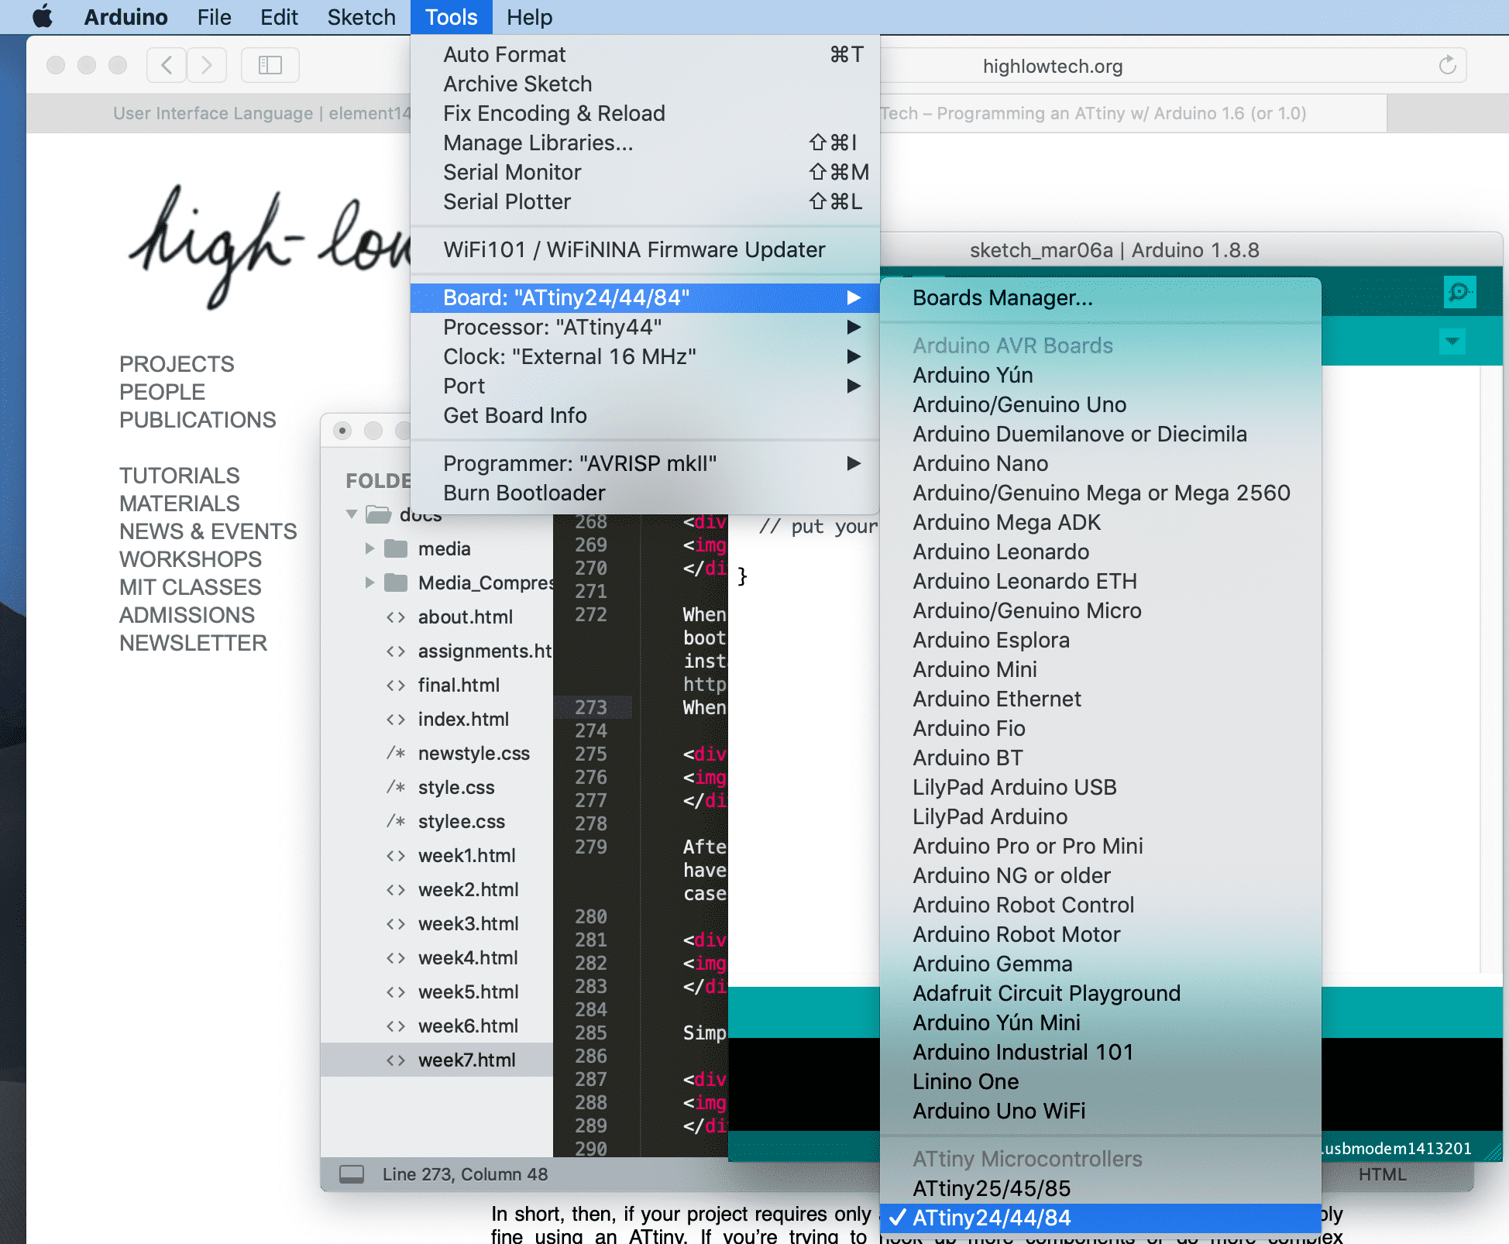Select ATtiny25/45/85 board option
Viewport: 1509px width, 1244px height.
point(992,1188)
